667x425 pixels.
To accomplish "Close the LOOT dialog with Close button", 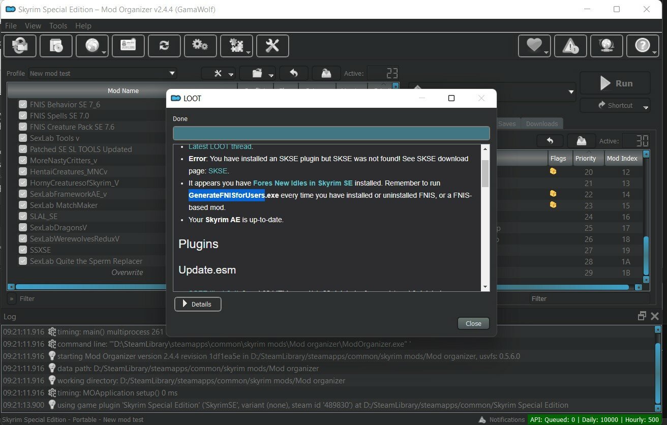I will pyautogui.click(x=473, y=323).
